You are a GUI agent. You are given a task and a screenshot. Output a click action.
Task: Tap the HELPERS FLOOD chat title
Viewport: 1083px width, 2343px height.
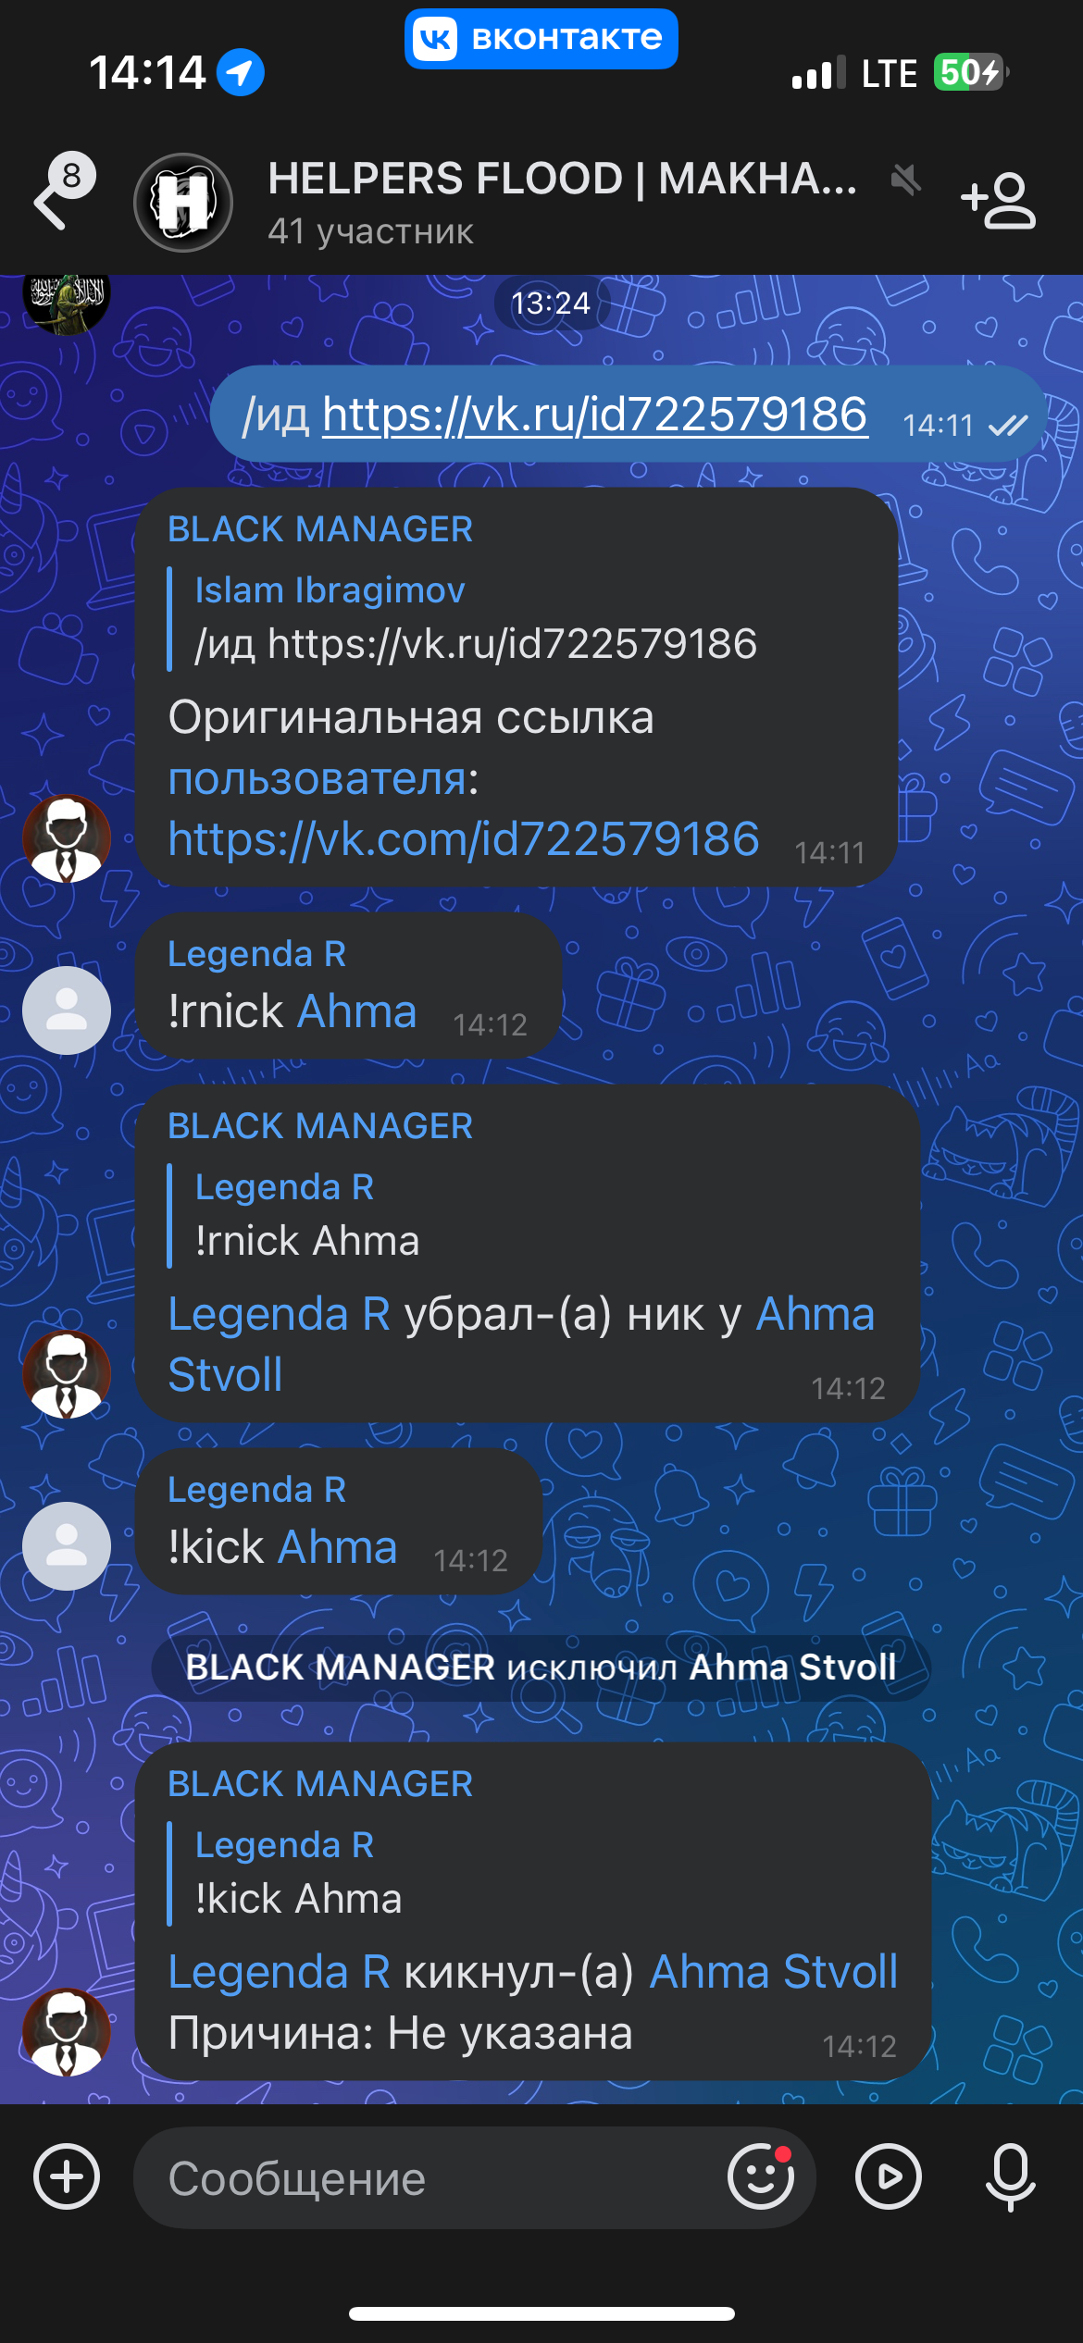coord(563,179)
